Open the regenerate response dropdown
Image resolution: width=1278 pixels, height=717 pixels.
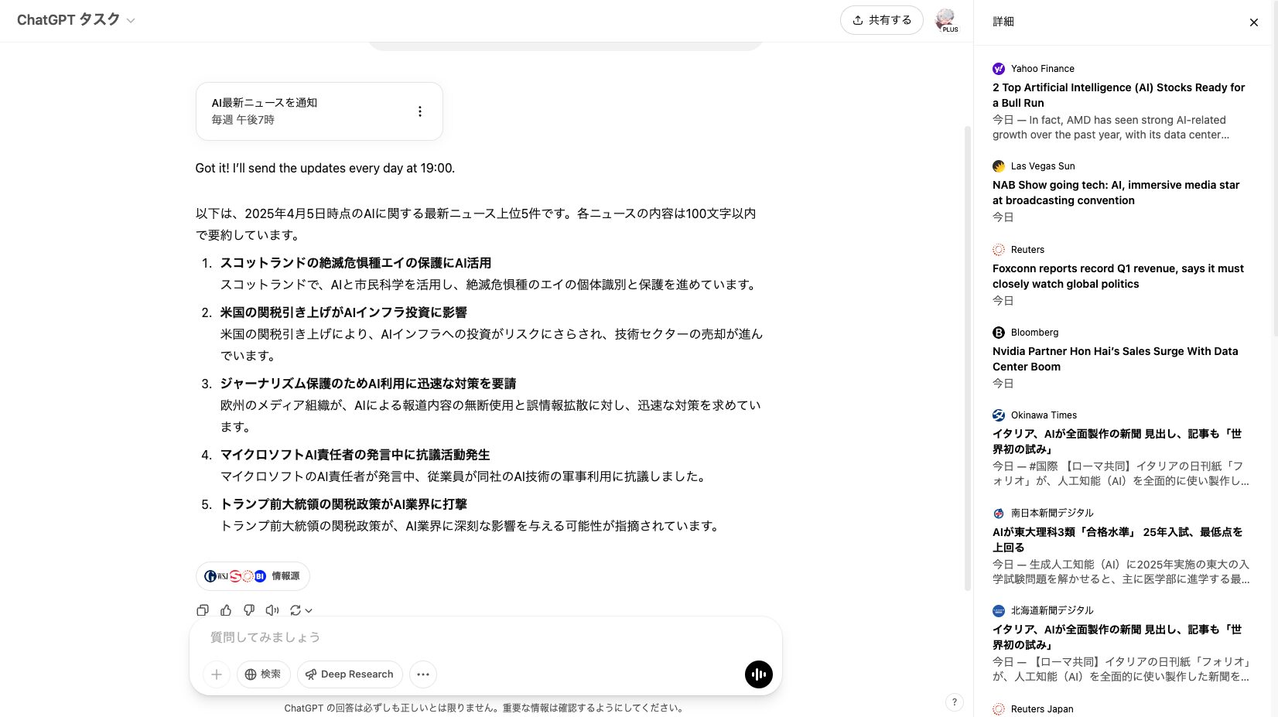tap(301, 610)
